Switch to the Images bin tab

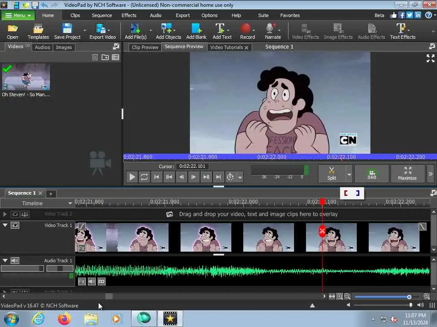[x=64, y=47]
